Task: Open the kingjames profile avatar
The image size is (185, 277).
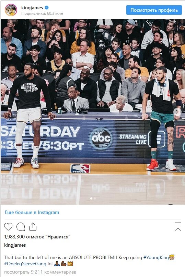Action: coord(11,10)
